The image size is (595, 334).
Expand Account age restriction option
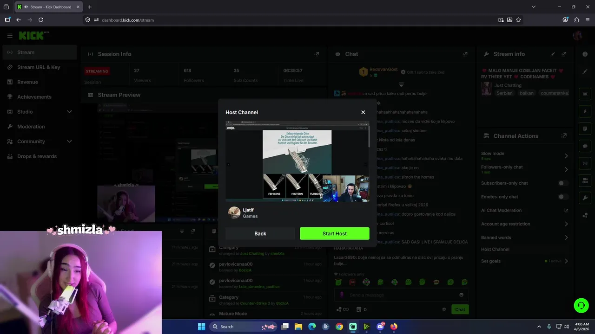point(566,224)
